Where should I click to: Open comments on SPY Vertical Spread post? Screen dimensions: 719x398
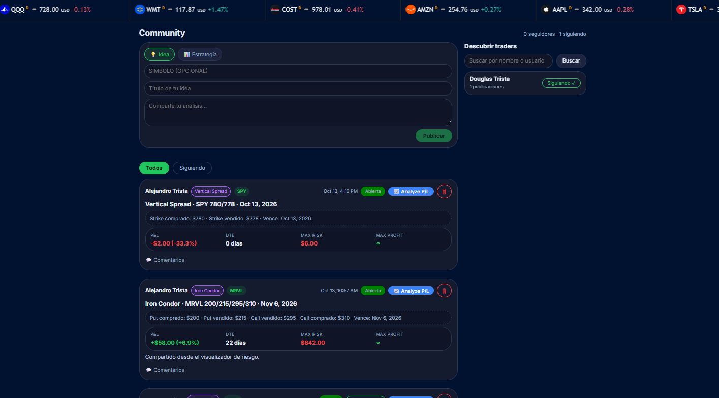pyautogui.click(x=165, y=260)
